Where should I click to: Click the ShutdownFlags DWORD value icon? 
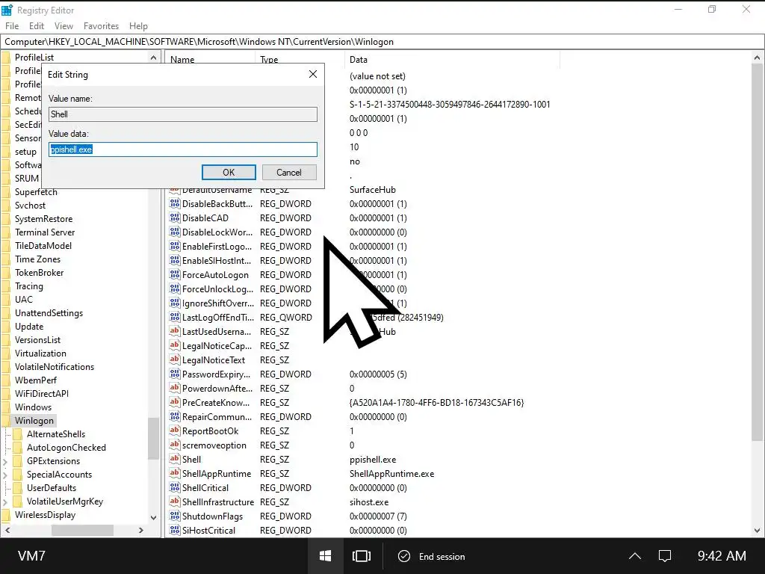click(x=175, y=516)
